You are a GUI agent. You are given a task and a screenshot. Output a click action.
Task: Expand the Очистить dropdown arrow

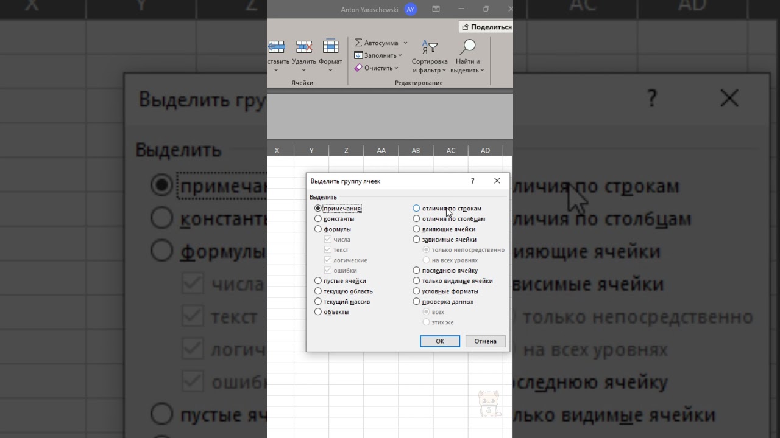396,68
